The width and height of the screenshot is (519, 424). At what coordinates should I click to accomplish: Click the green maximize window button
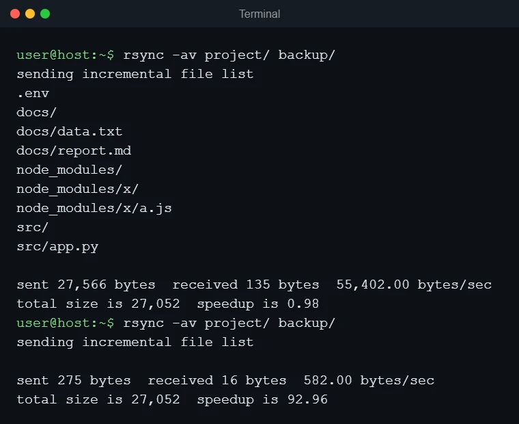pos(45,14)
